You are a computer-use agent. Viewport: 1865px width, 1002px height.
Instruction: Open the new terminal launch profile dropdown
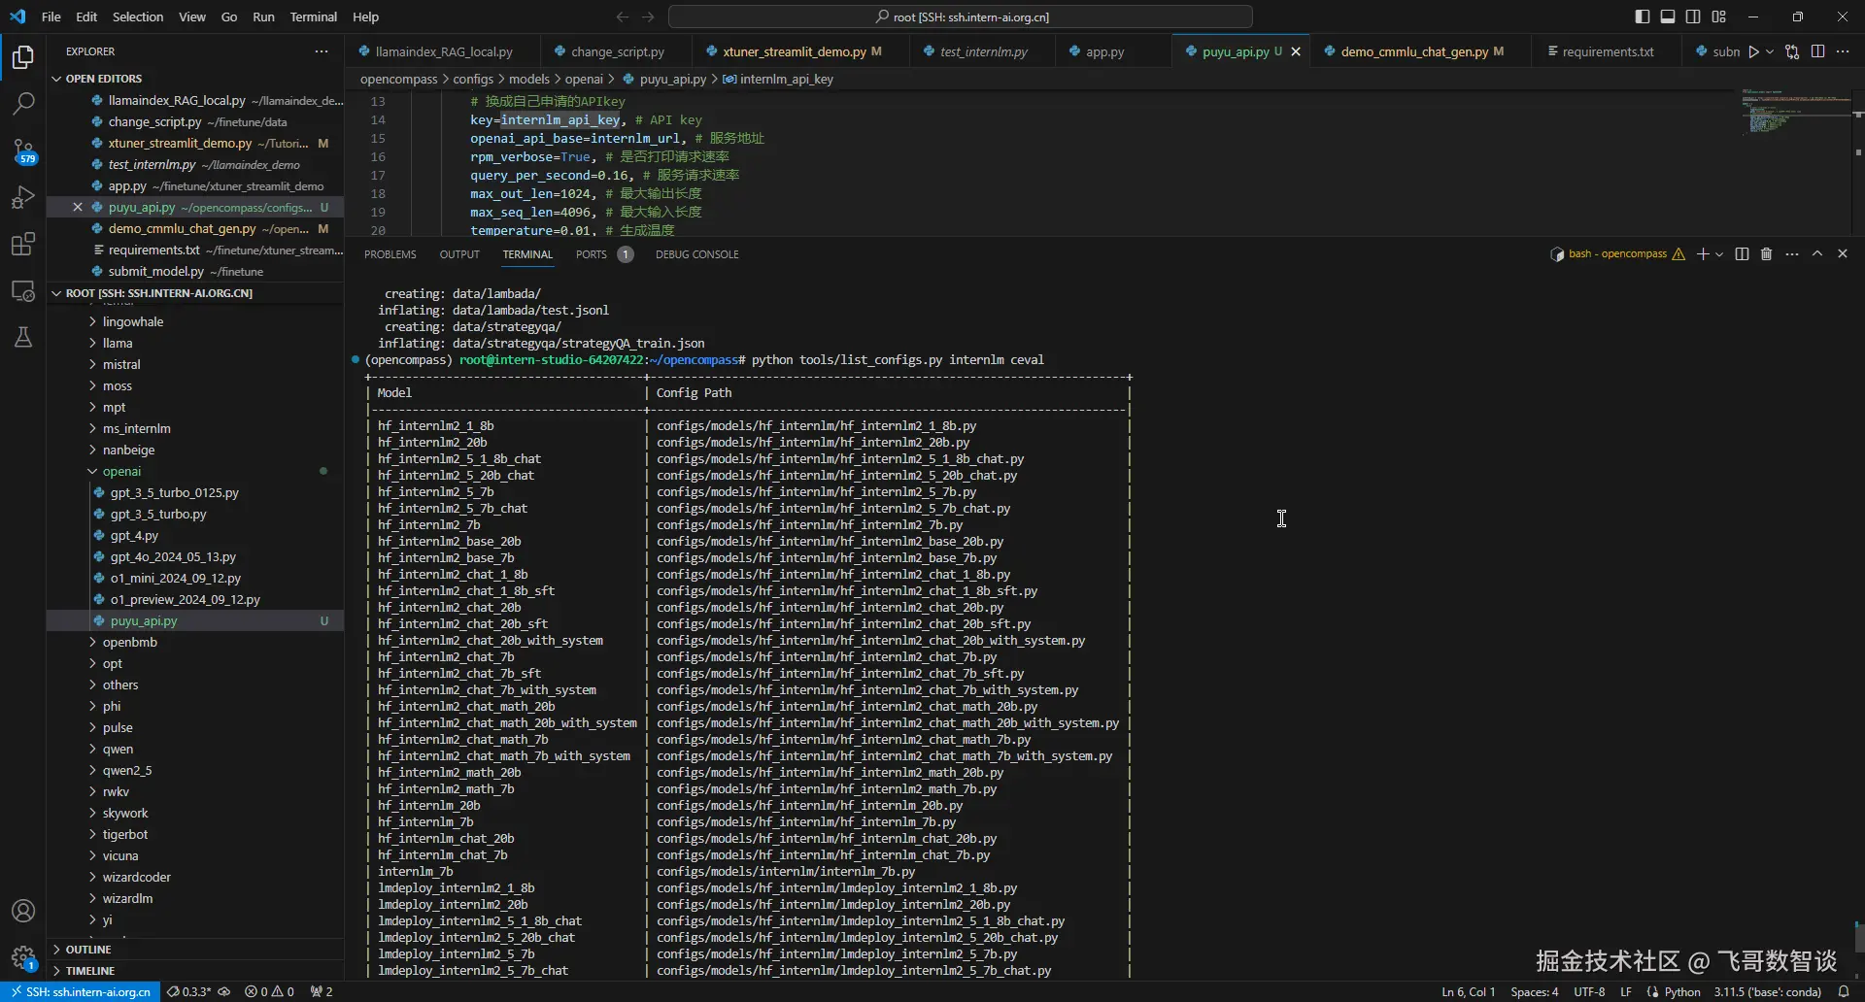(1720, 254)
